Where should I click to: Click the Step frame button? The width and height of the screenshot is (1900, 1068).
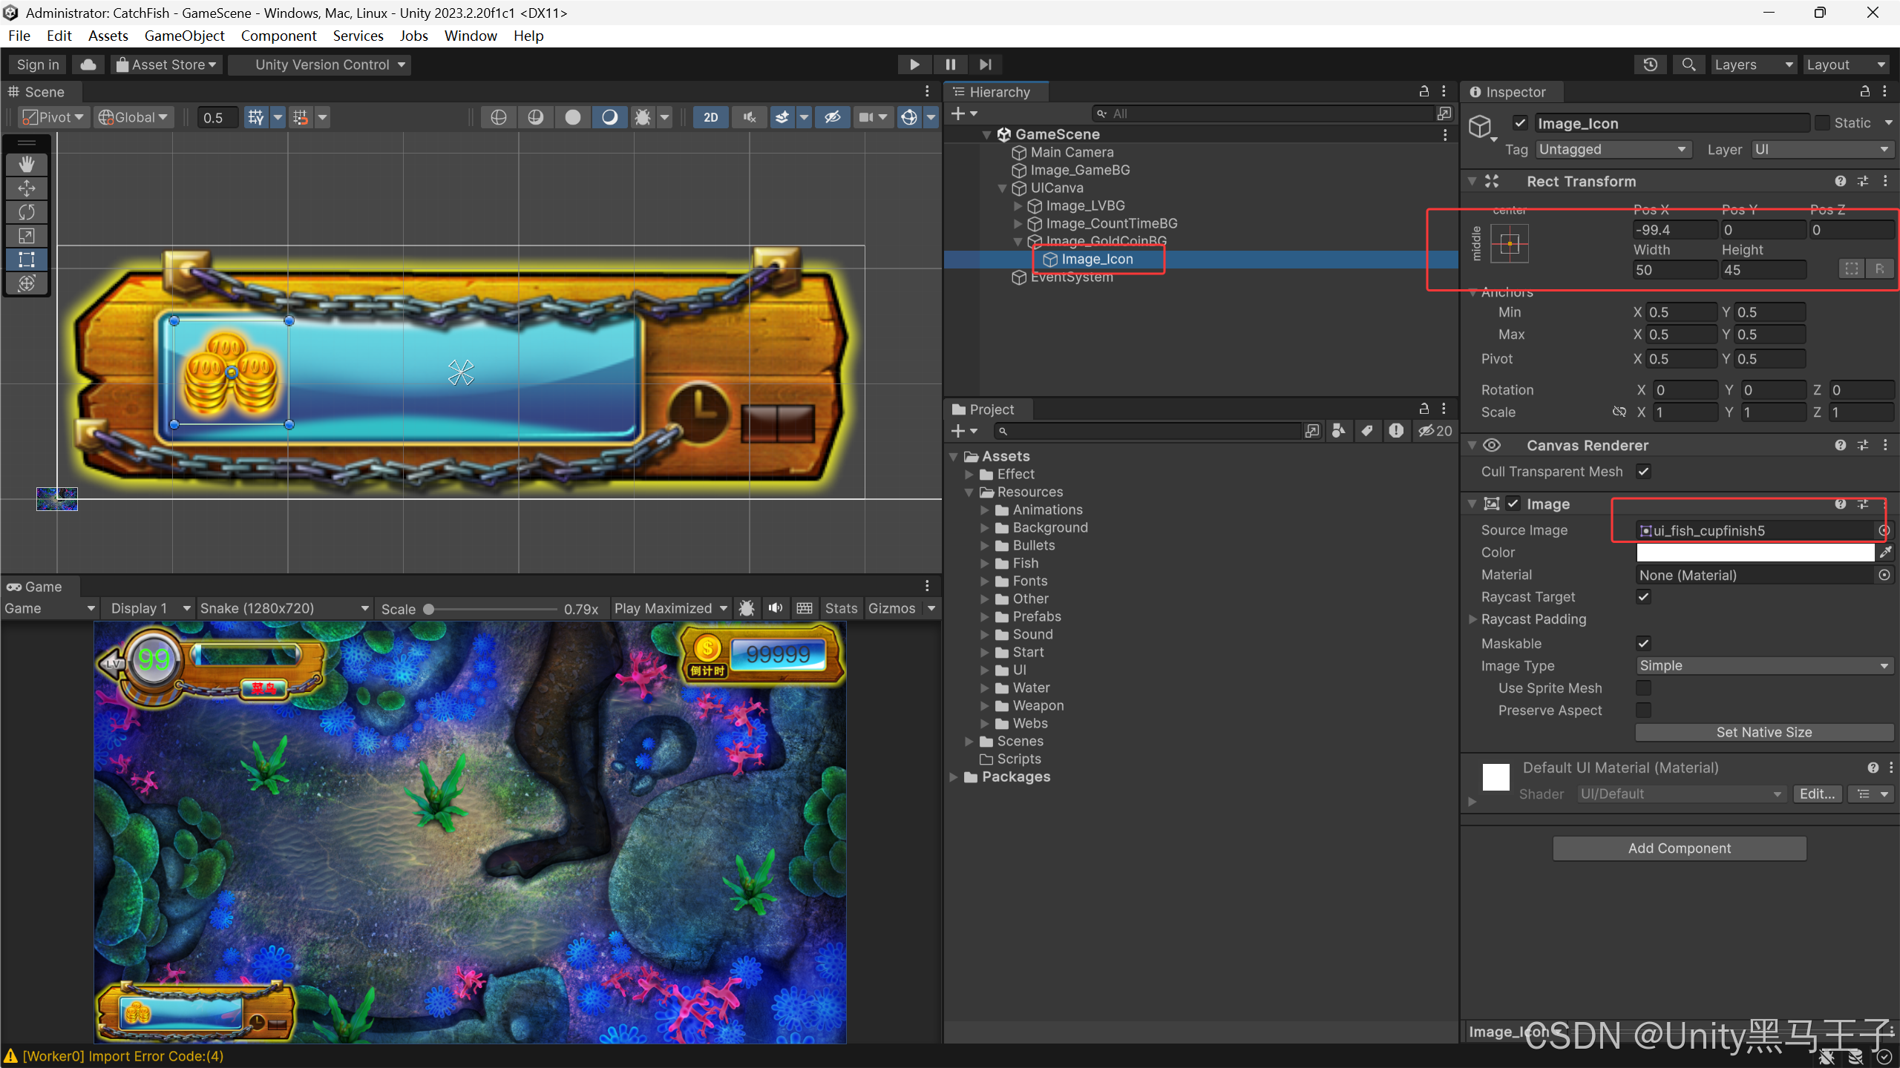tap(985, 65)
